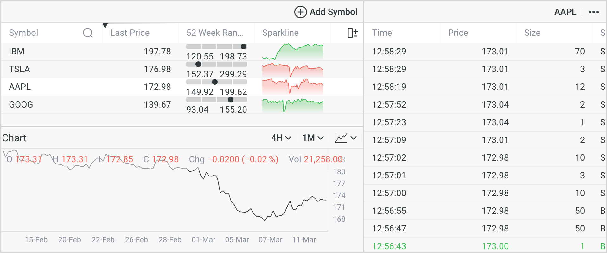Click the chart Vol 21,258.00 value

click(x=323, y=159)
